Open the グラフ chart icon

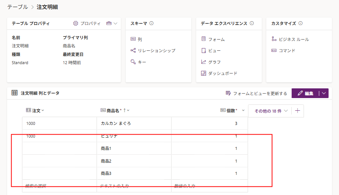point(204,62)
